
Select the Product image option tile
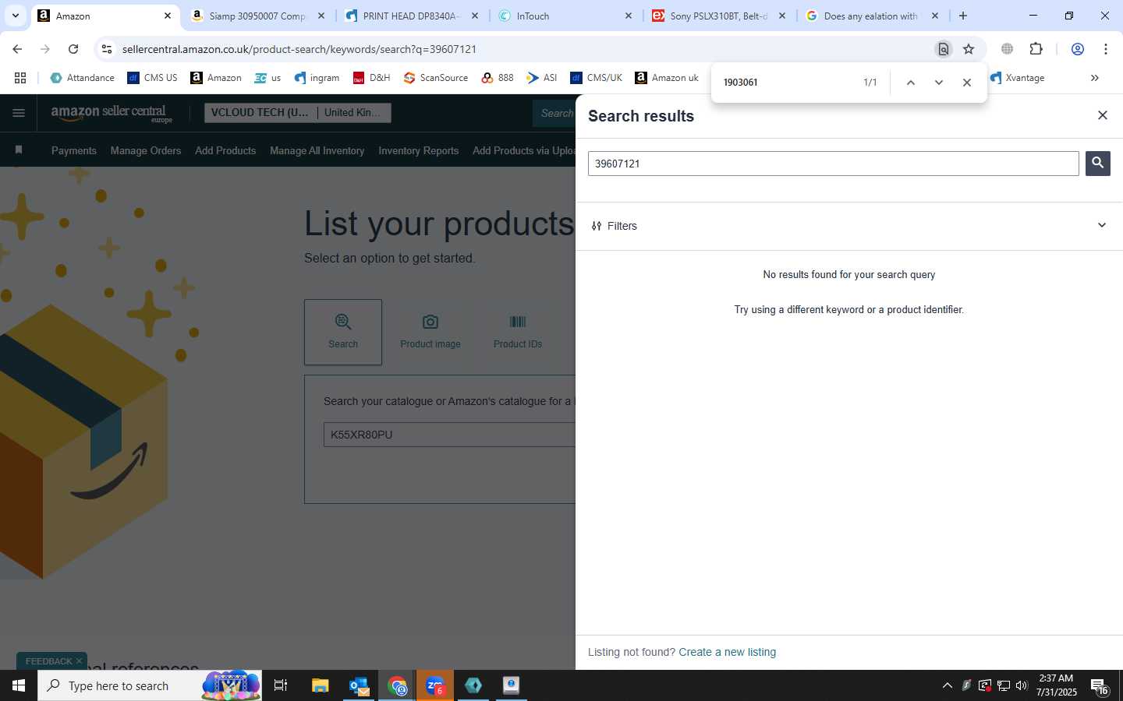pos(430,332)
